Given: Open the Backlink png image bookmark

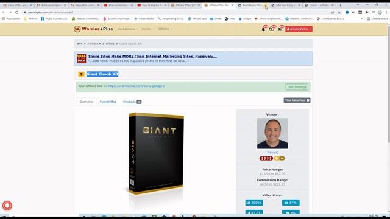Looking at the screenshot, I should (x=117, y=19).
